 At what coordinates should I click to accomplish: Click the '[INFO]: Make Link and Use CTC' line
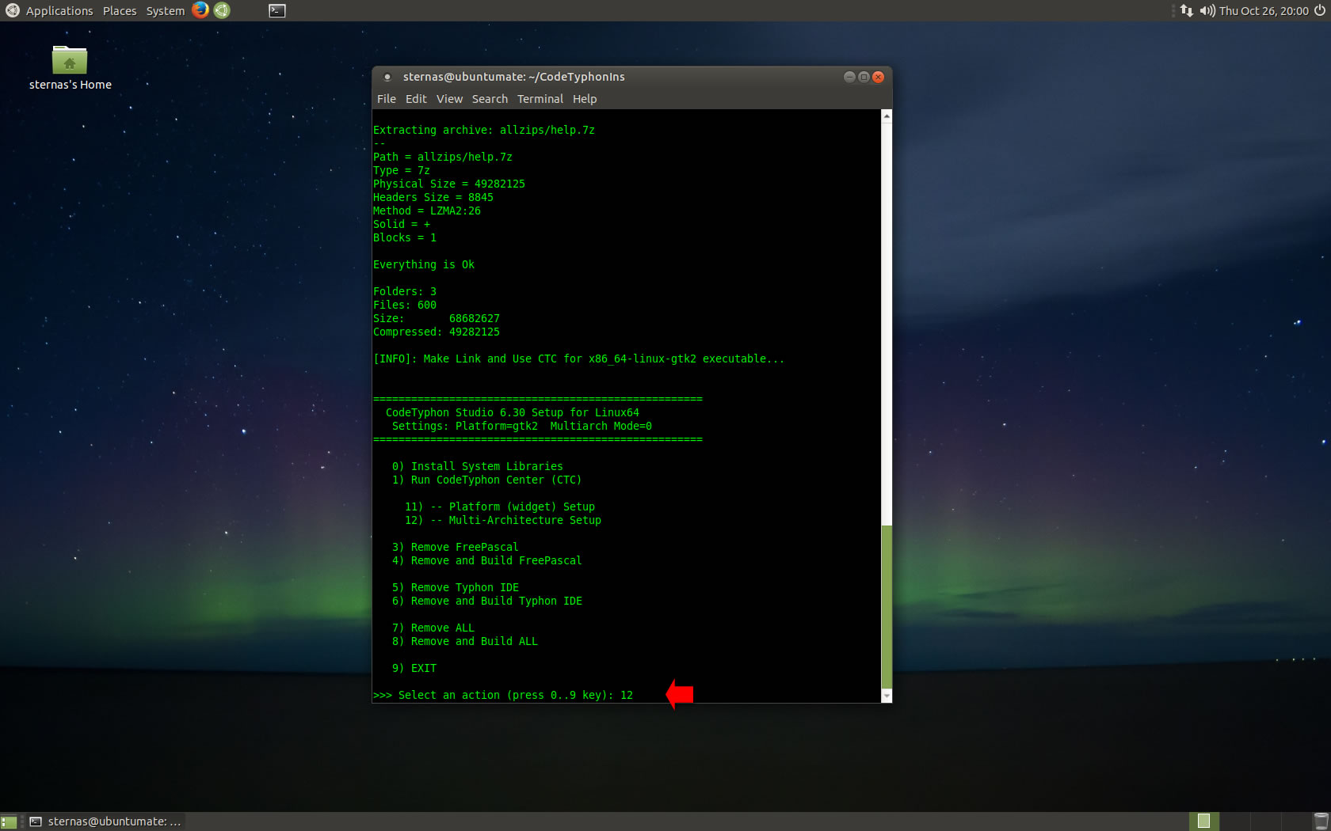pos(579,359)
